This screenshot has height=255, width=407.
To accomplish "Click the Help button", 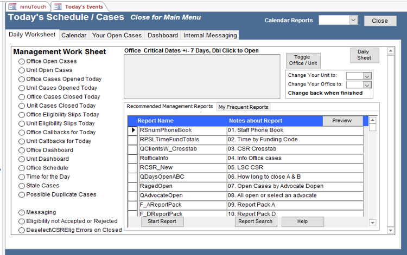I will [302, 221].
